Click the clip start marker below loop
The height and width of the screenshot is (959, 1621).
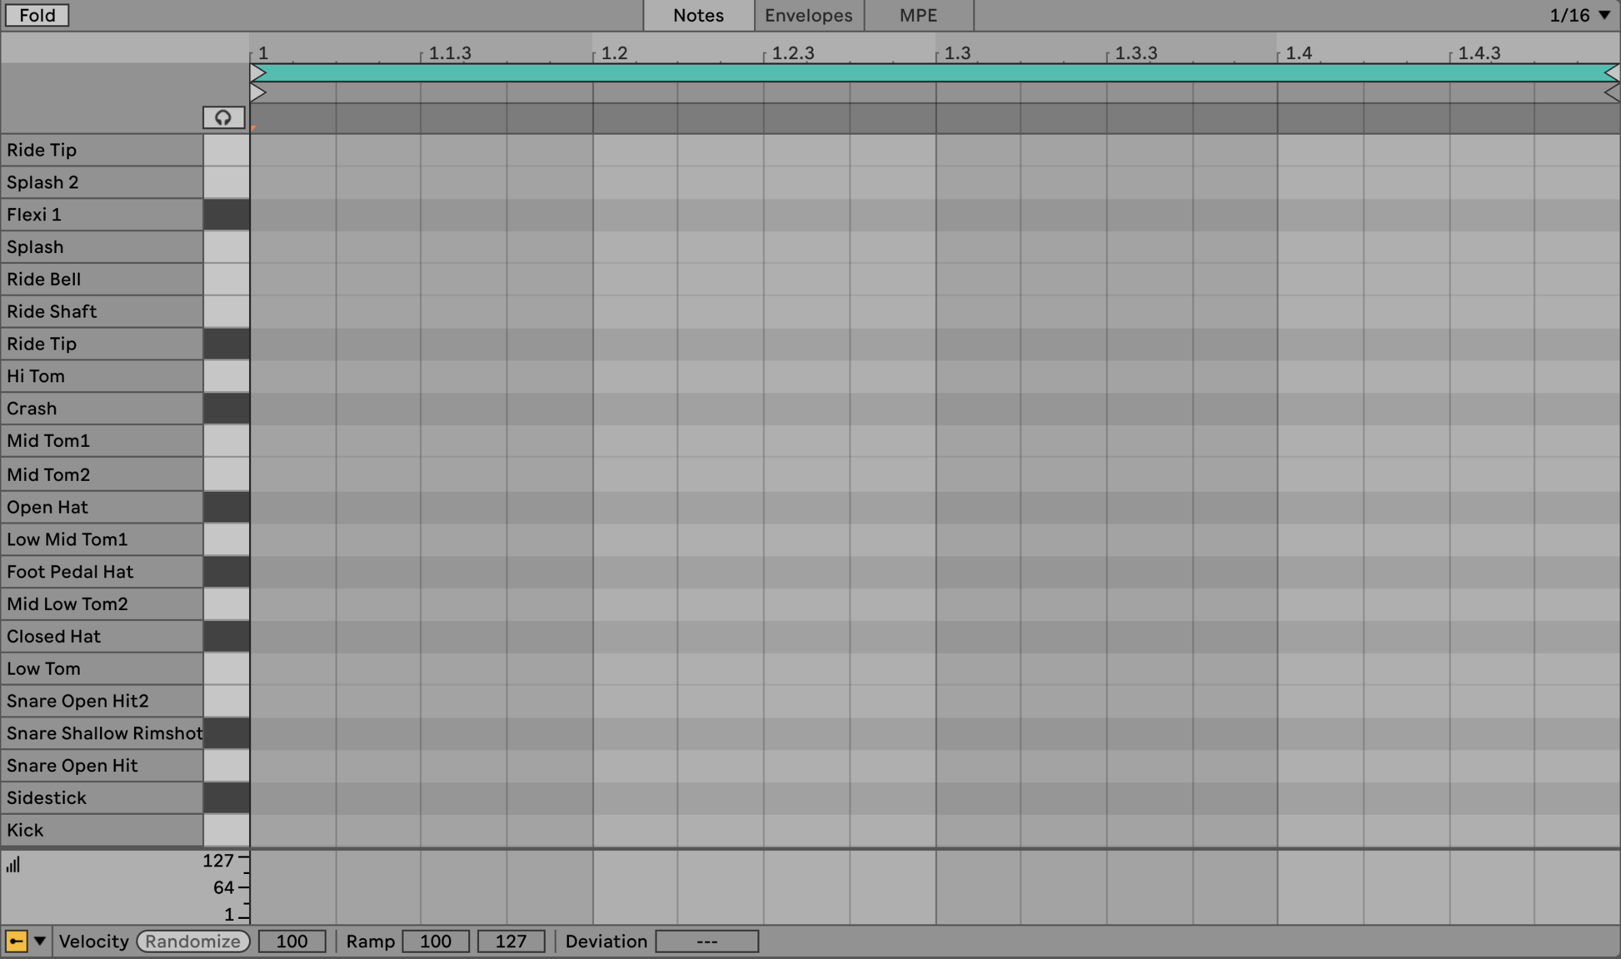(x=258, y=92)
